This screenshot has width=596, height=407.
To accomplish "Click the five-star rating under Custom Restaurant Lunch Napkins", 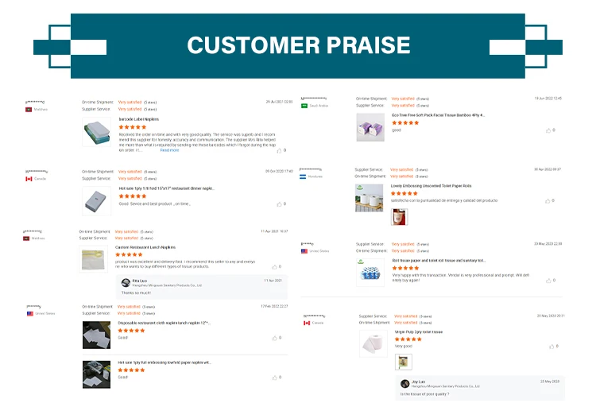I will click(x=129, y=255).
